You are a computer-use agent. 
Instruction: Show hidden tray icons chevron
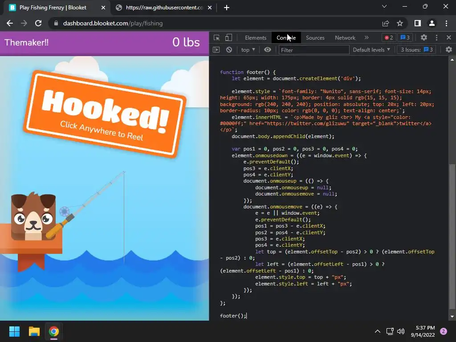378,331
